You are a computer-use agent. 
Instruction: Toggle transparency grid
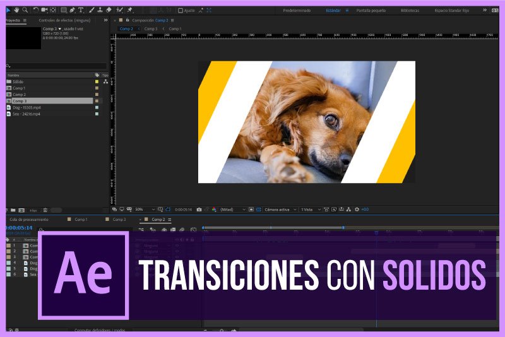pos(259,210)
